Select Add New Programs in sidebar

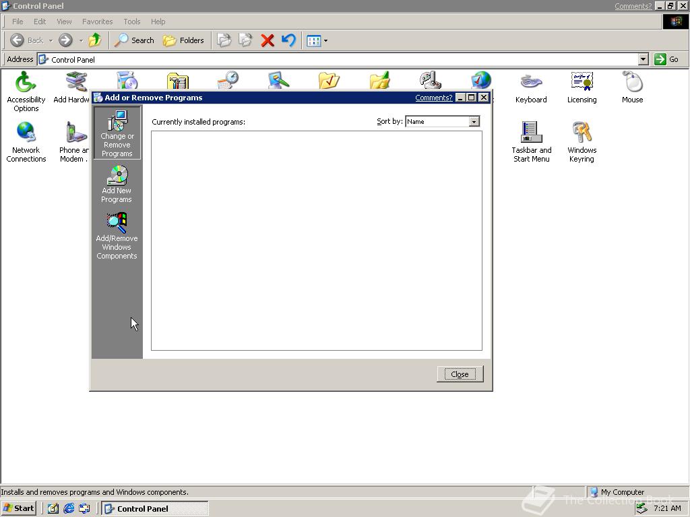[117, 184]
